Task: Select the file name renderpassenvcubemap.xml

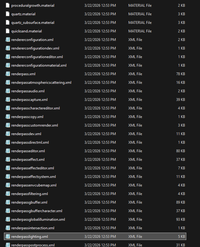Action: [34, 185]
